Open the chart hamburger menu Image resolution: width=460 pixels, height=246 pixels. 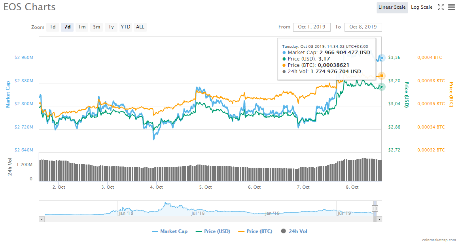coord(451,8)
